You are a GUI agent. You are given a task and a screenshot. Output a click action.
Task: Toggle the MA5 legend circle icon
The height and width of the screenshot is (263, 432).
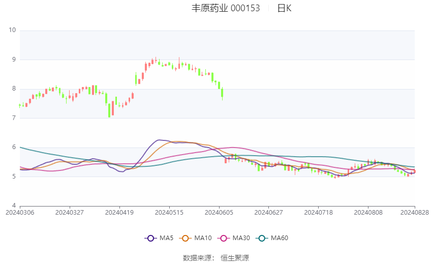coord(150,238)
